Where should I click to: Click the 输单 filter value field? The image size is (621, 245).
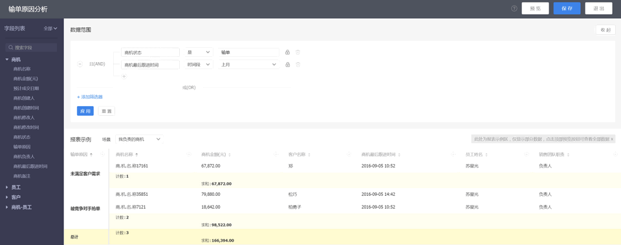coord(248,52)
